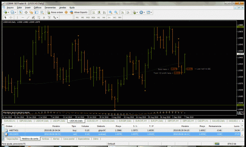The width and height of the screenshot is (246, 147).
Task: Open the Ferramentas menu
Action: point(50,7)
